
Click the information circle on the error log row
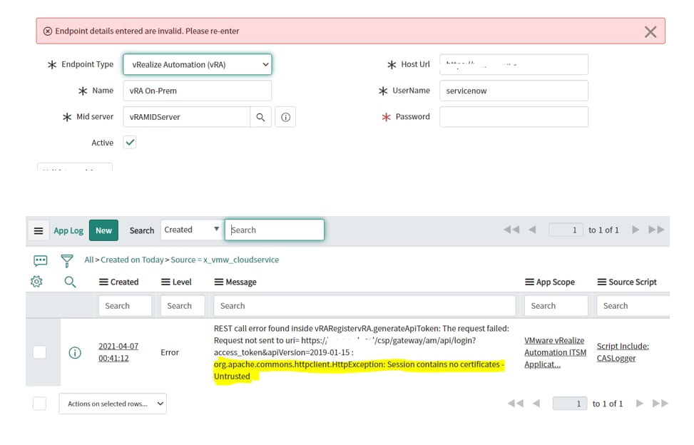(75, 352)
